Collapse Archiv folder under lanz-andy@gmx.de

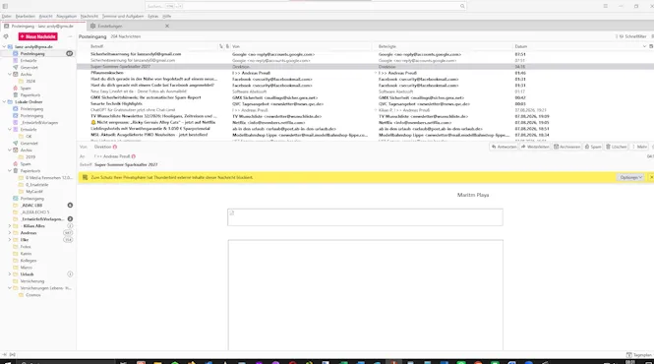coord(10,75)
